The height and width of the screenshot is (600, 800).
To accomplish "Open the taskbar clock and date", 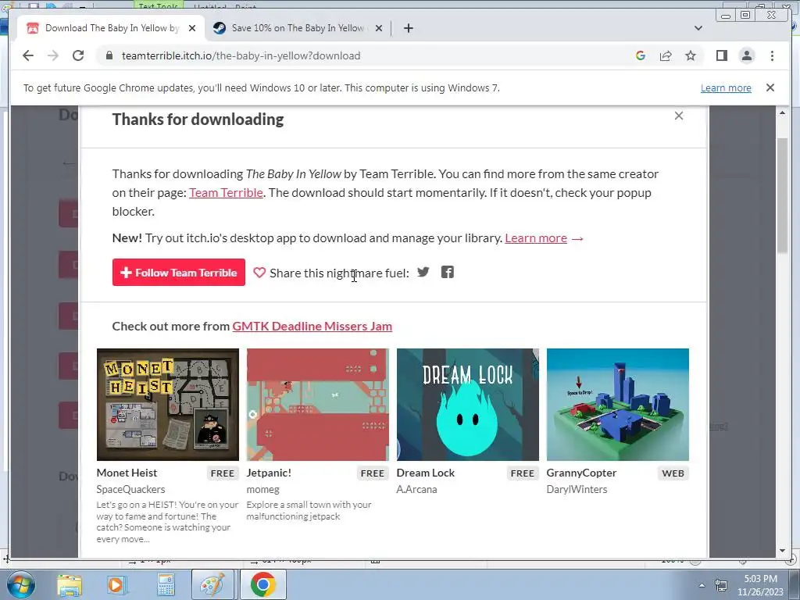I will (x=760, y=585).
